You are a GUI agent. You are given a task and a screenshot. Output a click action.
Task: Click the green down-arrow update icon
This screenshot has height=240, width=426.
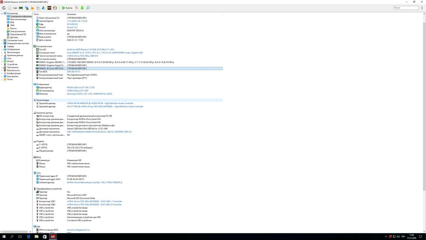tap(82, 8)
